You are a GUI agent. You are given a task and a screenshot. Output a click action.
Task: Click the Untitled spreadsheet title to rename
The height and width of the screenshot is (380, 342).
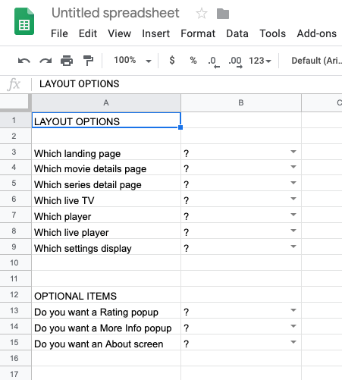point(115,13)
